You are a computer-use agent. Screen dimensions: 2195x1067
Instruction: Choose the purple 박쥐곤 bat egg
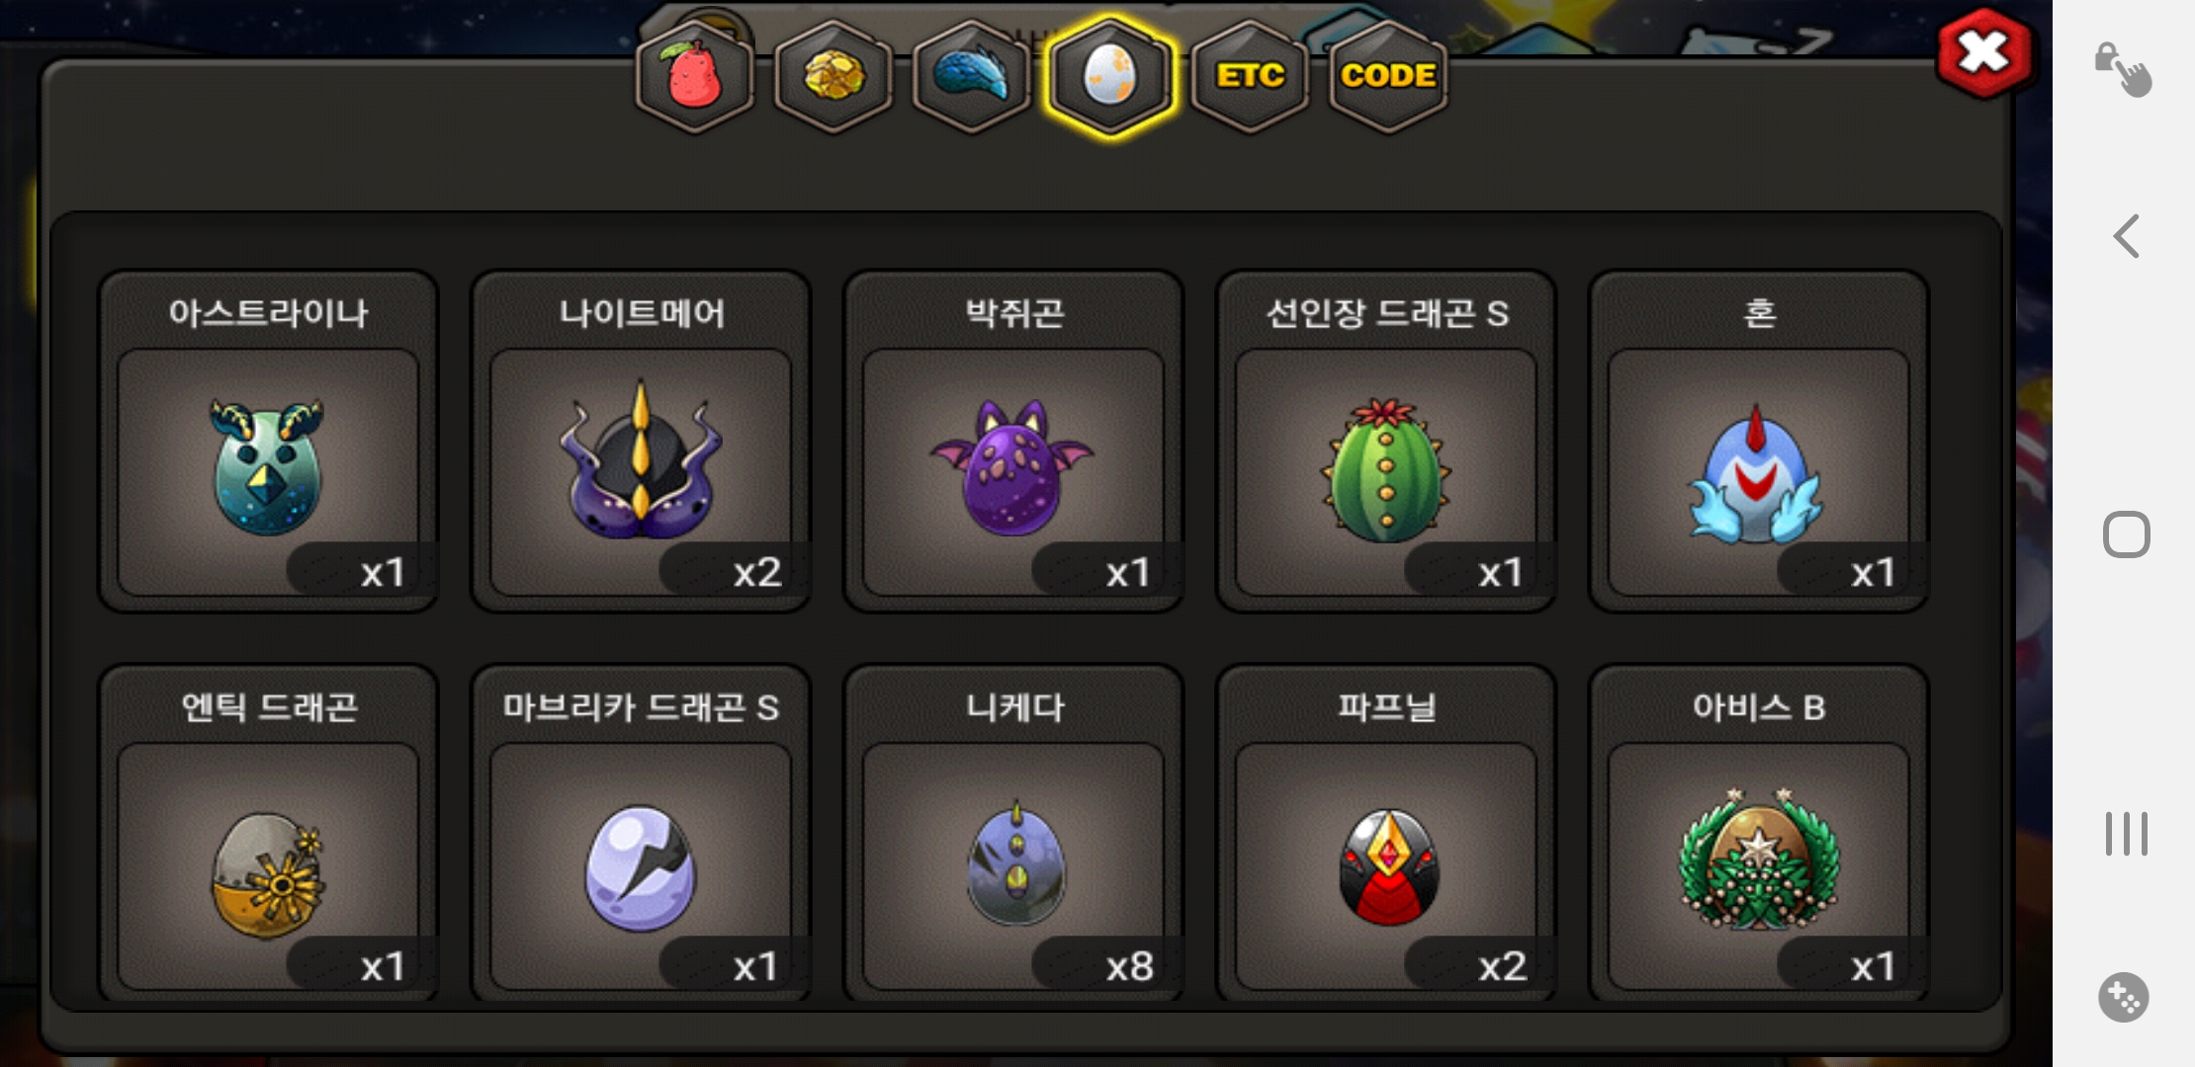(1013, 442)
